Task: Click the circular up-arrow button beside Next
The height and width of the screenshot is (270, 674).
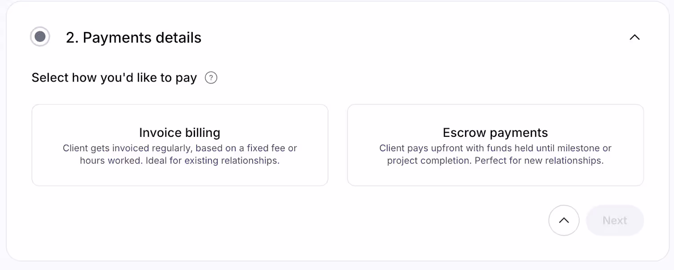Action: [564, 220]
